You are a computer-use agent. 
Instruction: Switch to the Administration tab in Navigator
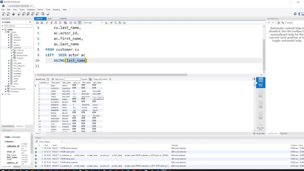point(8,126)
